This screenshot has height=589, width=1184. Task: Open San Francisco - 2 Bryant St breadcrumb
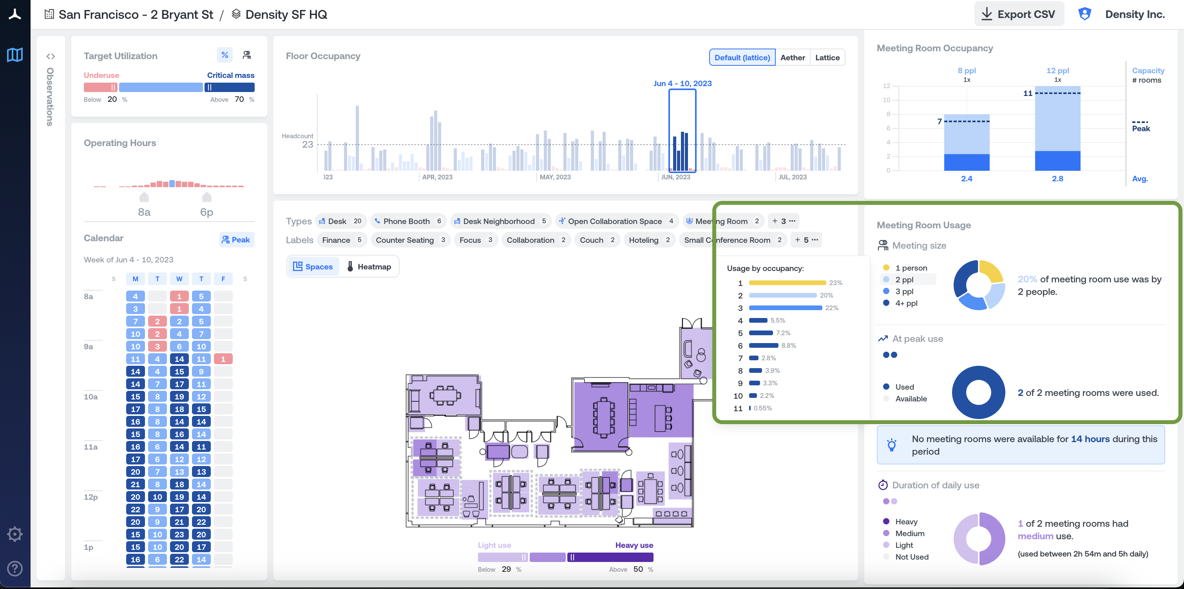pyautogui.click(x=136, y=14)
